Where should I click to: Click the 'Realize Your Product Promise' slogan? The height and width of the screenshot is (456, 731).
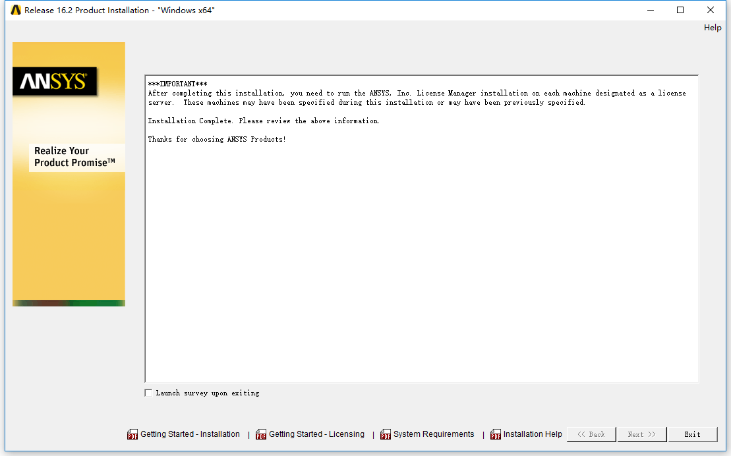74,157
